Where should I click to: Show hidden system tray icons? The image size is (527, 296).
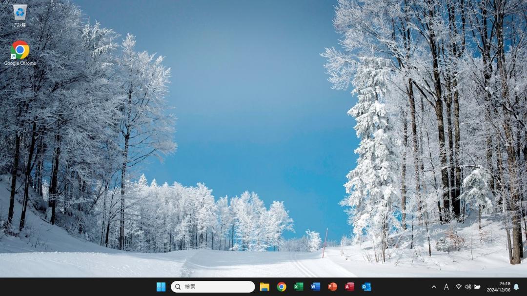point(434,287)
